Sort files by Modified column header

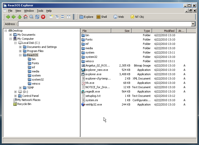(164, 31)
